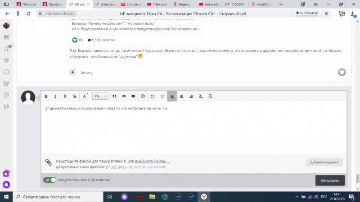Open the text color picker dropdown
Viewport: 360px width, 202px height.
[x=85, y=96]
